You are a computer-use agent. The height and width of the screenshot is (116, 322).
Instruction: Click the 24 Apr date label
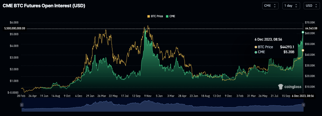[33, 96]
